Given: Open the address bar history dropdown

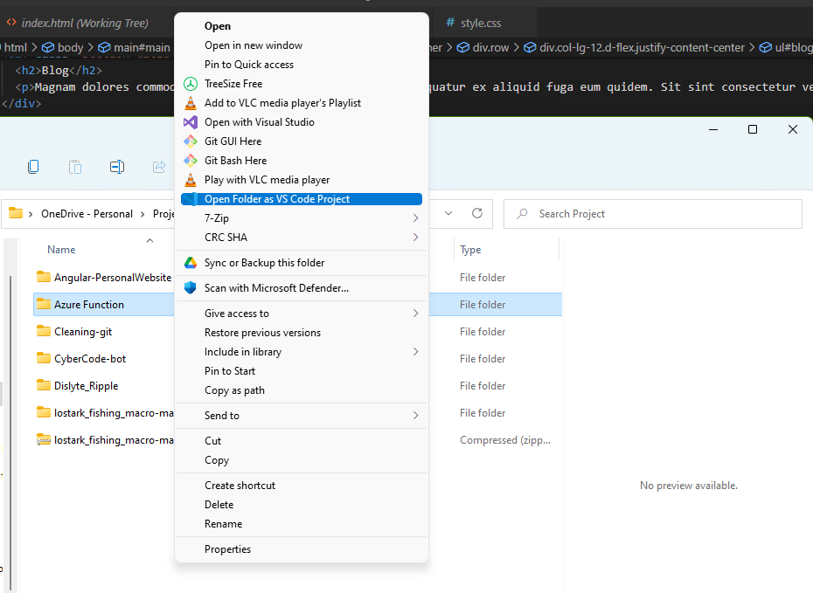Looking at the screenshot, I should pos(448,213).
